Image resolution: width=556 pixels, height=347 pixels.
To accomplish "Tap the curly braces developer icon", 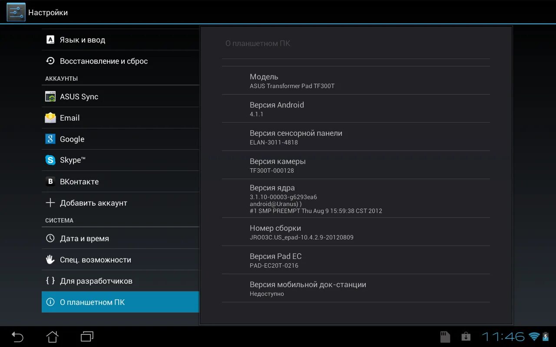I will pyautogui.click(x=50, y=281).
